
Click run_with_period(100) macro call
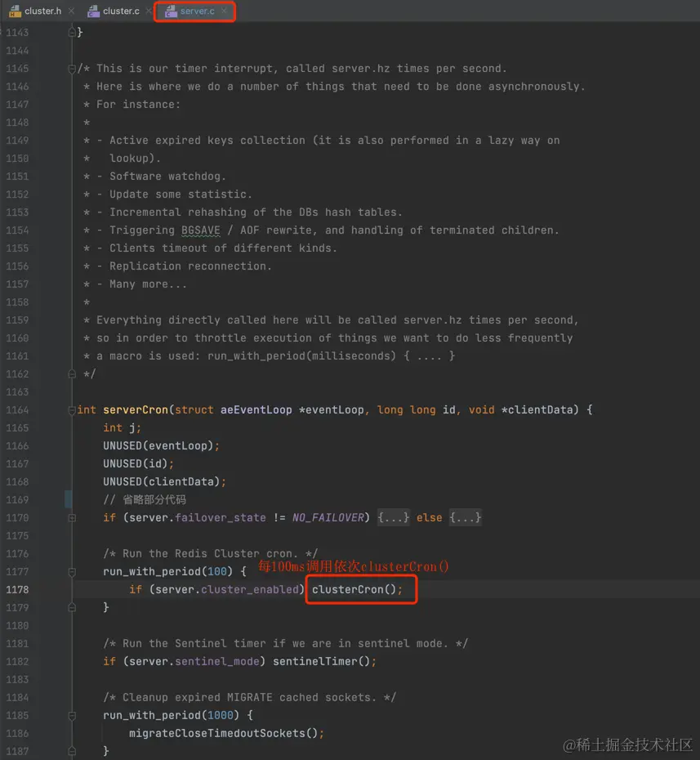click(x=167, y=571)
